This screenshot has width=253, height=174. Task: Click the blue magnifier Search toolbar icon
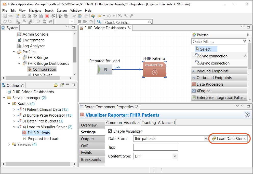coord(99,22)
